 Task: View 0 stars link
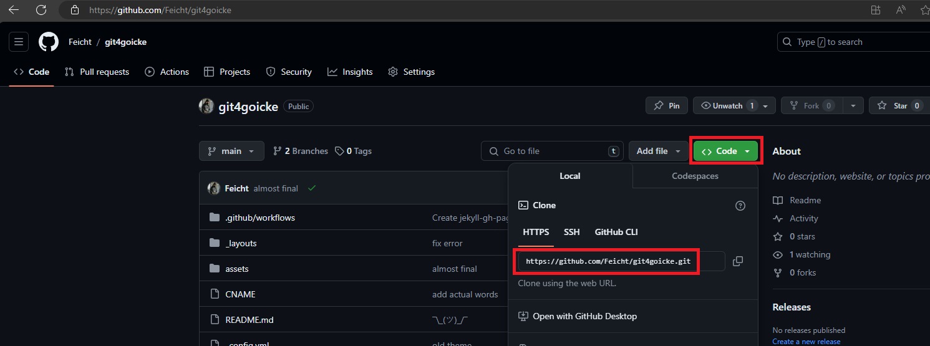[x=794, y=236]
